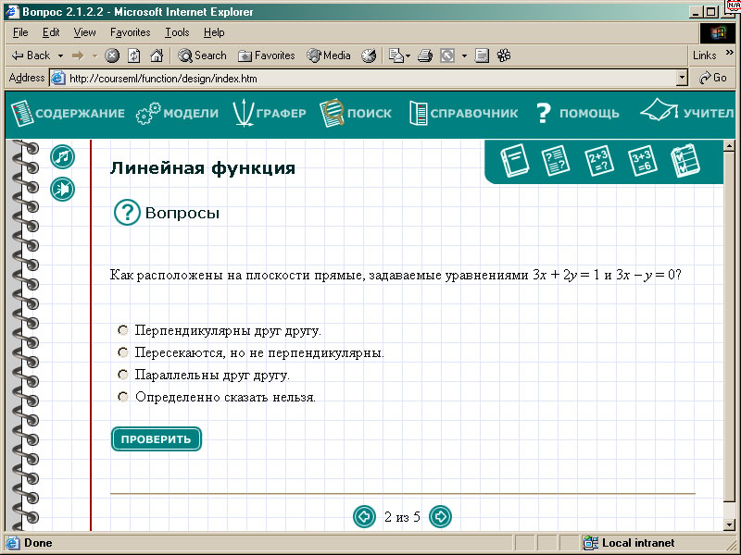Open the Favorites menu
The width and height of the screenshot is (741, 555).
click(130, 32)
